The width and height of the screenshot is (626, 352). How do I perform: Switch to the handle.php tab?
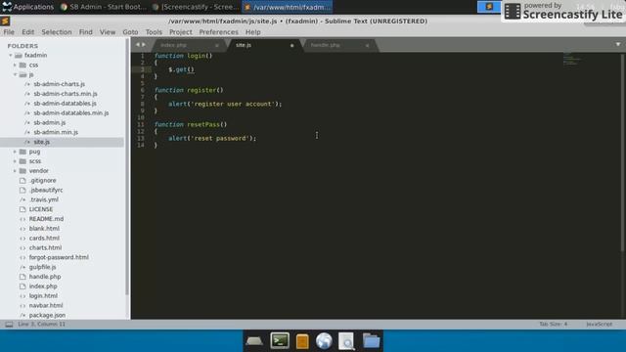(326, 45)
